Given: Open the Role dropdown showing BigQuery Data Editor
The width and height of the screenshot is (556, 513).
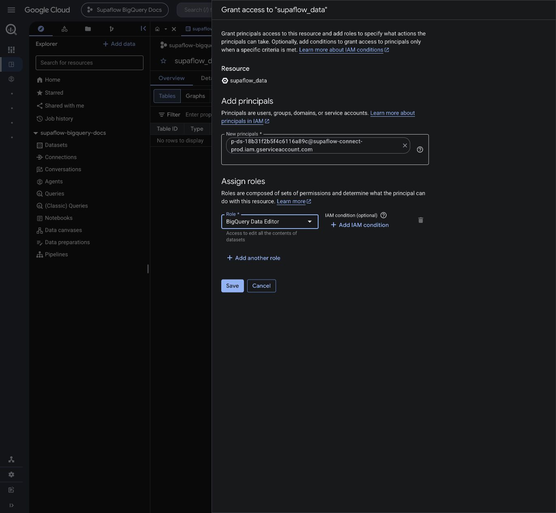Looking at the screenshot, I should [270, 222].
